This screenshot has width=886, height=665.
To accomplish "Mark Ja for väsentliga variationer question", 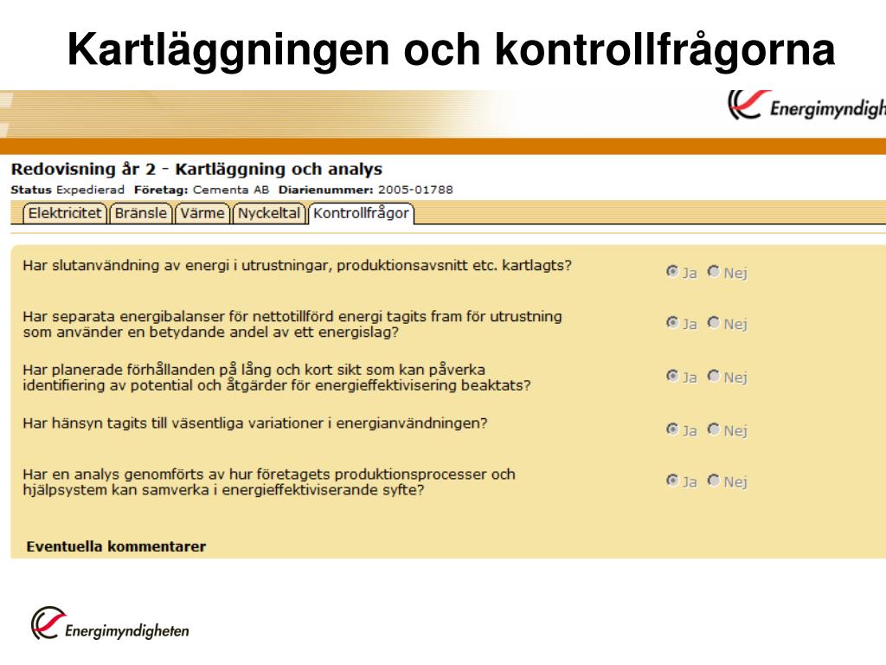I will pos(671,429).
